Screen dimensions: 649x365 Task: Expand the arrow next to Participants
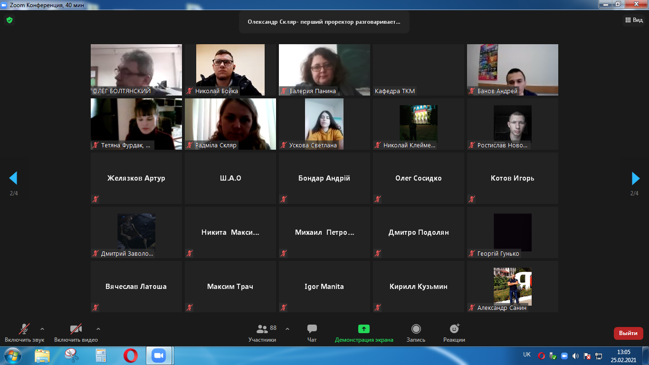287,329
